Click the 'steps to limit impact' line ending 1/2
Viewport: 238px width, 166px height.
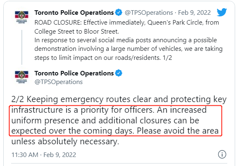click(x=103, y=58)
